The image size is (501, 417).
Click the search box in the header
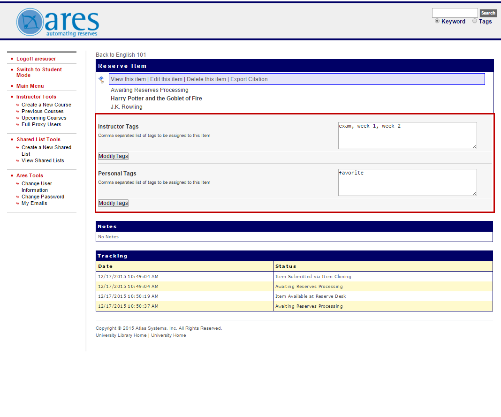(x=454, y=13)
